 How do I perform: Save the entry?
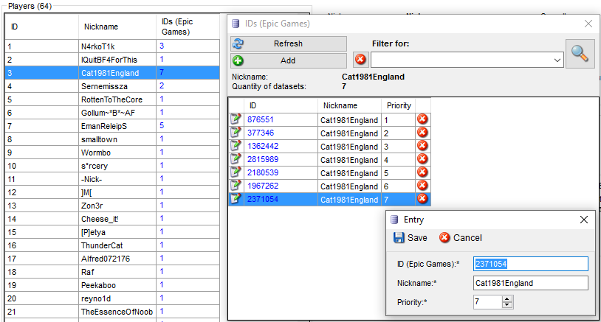click(410, 238)
